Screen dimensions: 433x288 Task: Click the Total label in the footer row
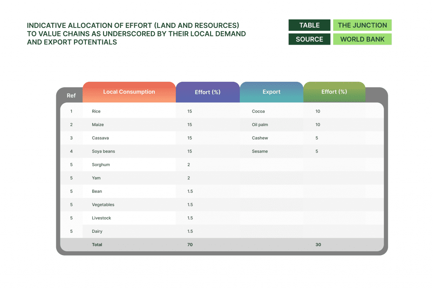pyautogui.click(x=97, y=245)
